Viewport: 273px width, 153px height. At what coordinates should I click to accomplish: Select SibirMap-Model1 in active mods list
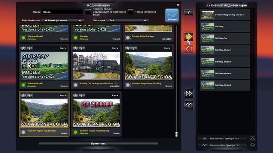(225, 50)
